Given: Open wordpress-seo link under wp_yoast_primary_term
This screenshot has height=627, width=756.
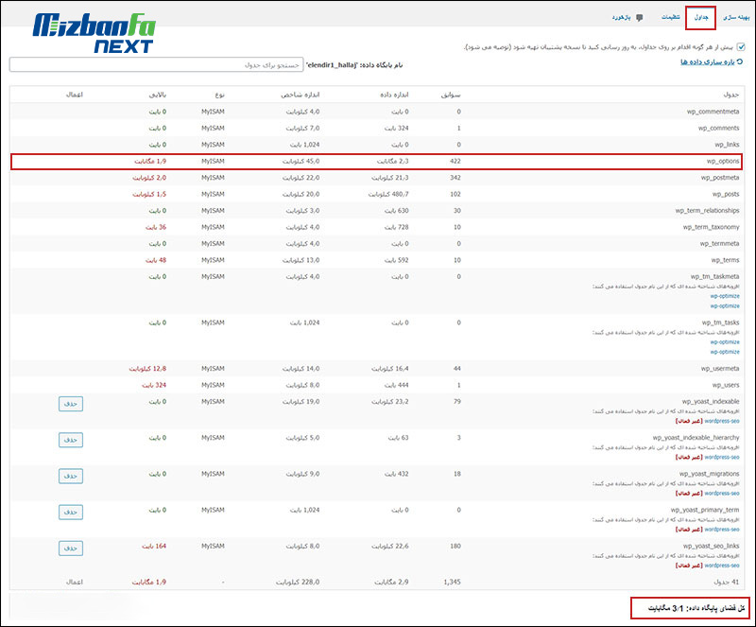Looking at the screenshot, I should coord(722,530).
